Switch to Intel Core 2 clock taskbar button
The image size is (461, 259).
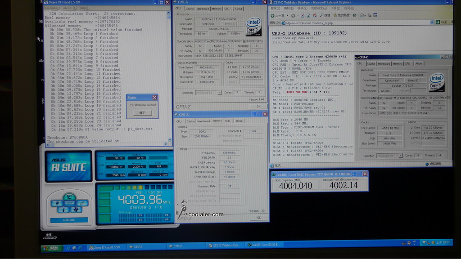[264, 245]
